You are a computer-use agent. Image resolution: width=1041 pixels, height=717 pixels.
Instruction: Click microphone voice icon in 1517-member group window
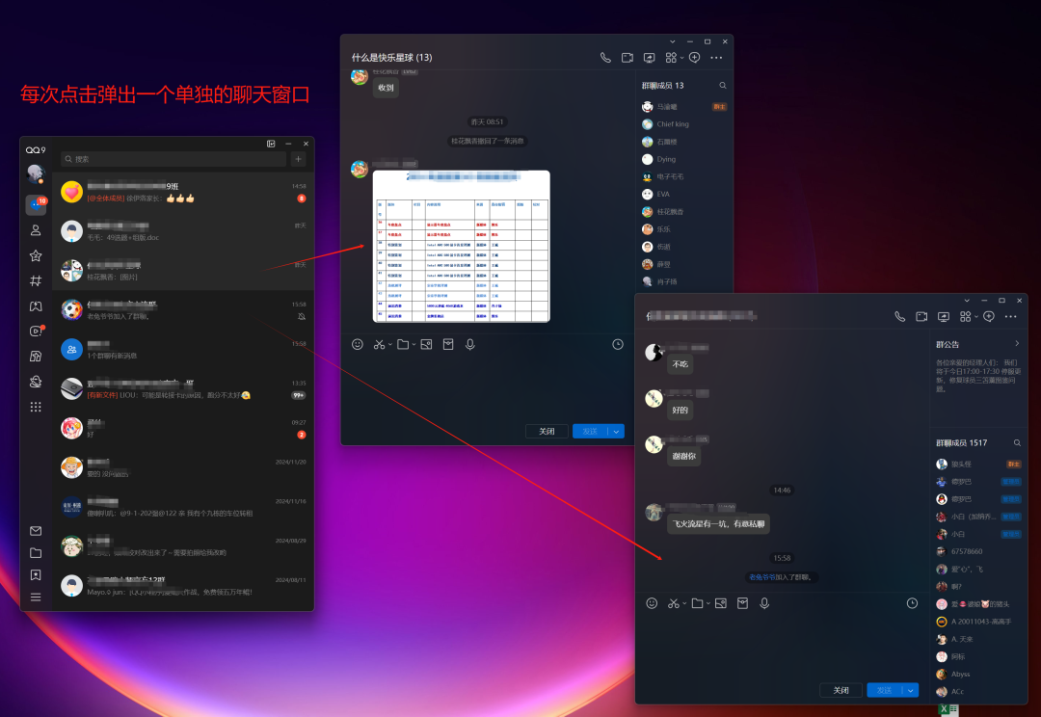pyautogui.click(x=764, y=603)
